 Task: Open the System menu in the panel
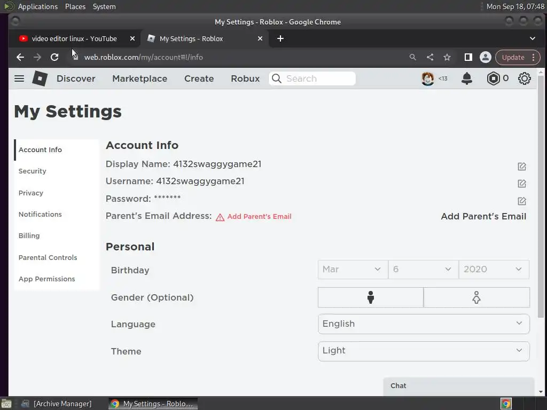104,6
